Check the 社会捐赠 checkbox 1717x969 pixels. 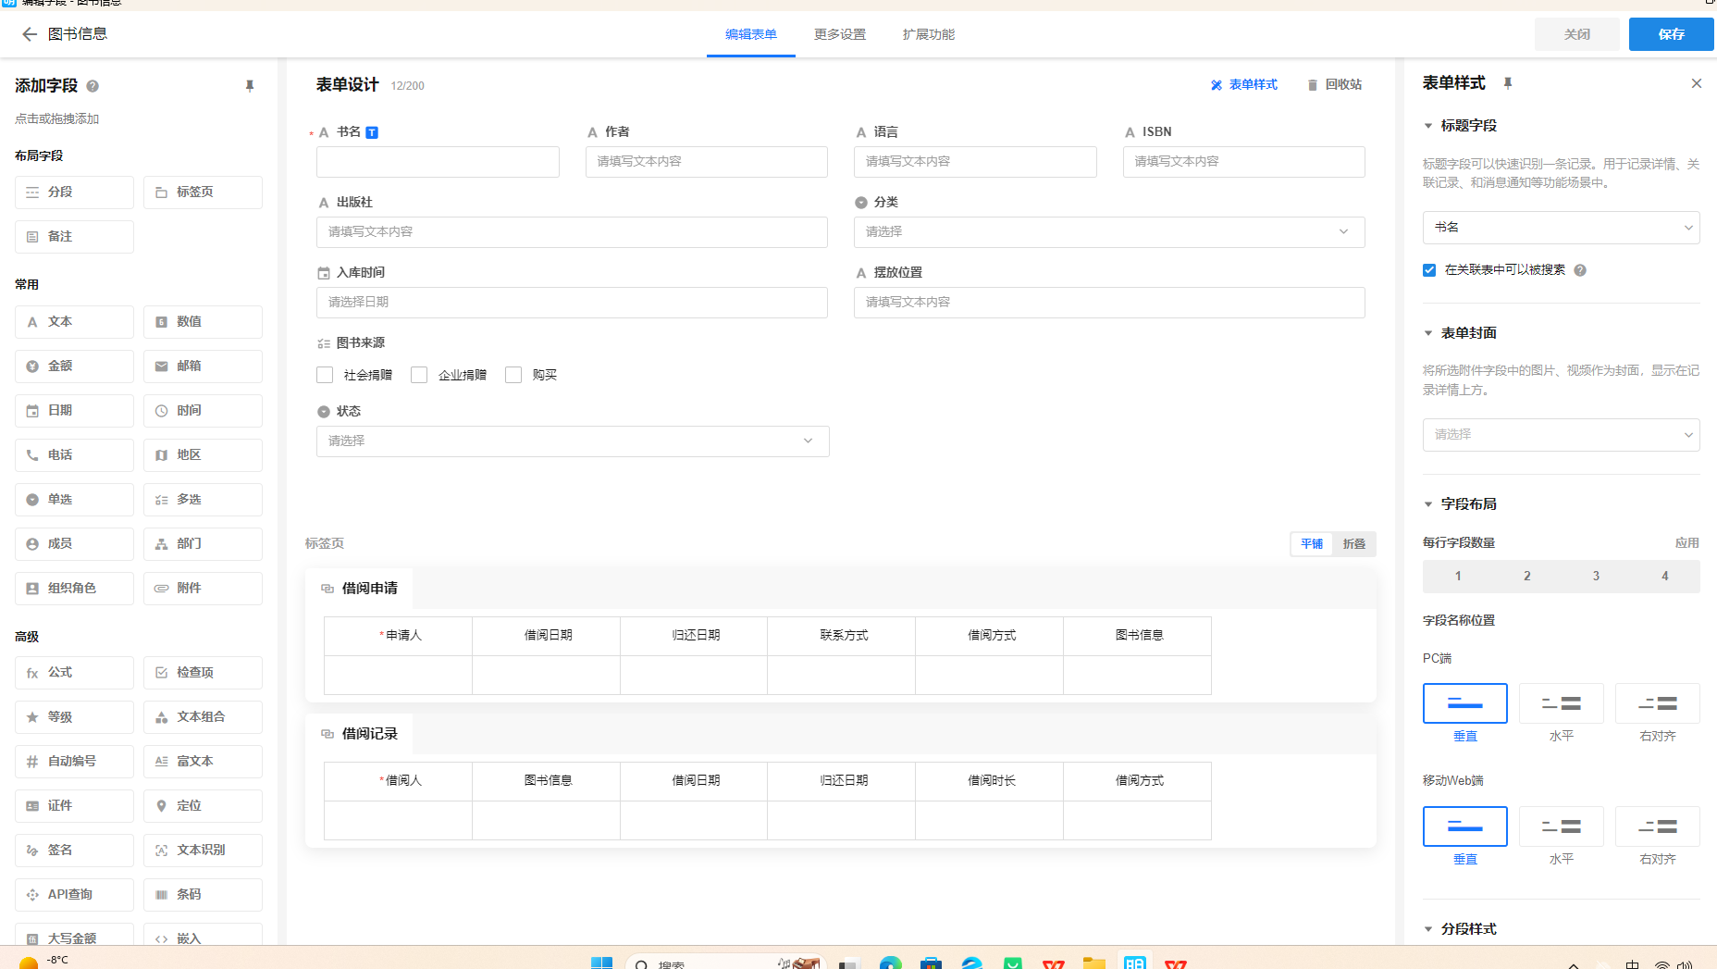click(x=325, y=374)
